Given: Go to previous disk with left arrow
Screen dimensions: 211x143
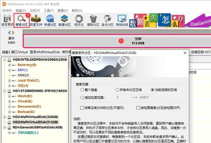Looking at the screenshot, I should click(x=9, y=33).
